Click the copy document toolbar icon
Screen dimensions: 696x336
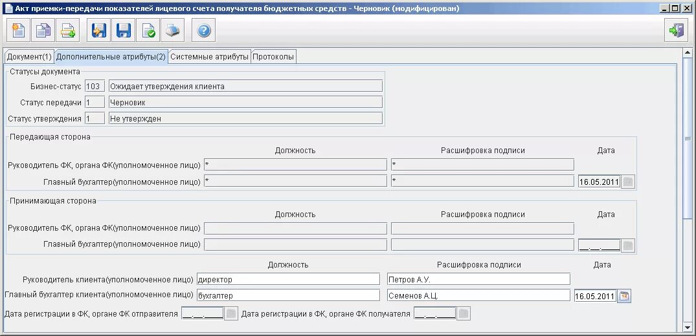[x=43, y=30]
